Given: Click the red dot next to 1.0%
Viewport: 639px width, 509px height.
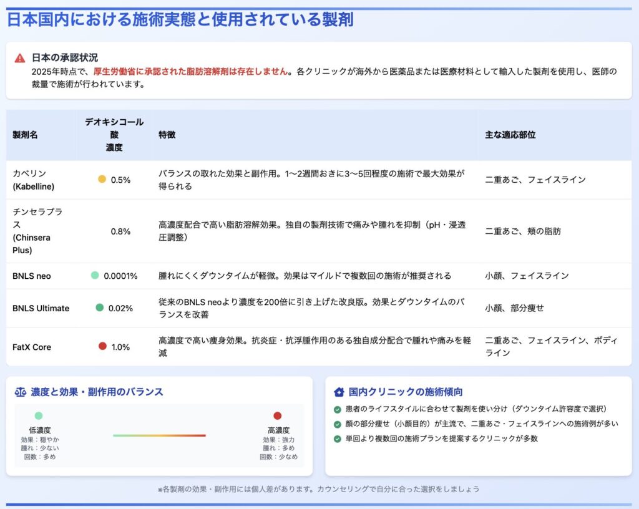Looking at the screenshot, I should click(x=102, y=346).
